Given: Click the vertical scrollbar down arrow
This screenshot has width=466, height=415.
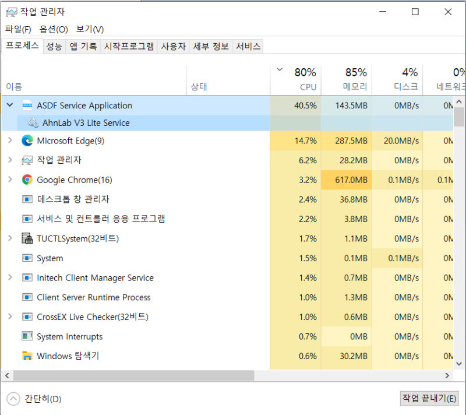Looking at the screenshot, I should [459, 364].
